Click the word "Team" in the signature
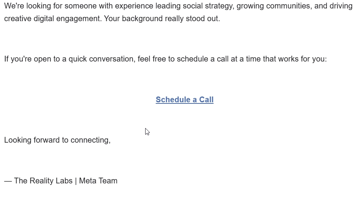This screenshot has width=362, height=203. coord(109,181)
